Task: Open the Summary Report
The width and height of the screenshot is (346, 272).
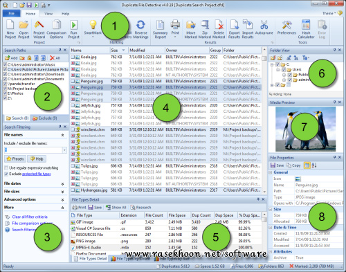Action: point(160,30)
